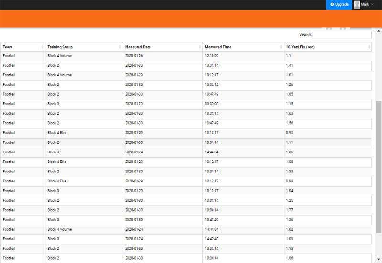Click Block 3 in the 1.36 row
This screenshot has width=382, height=263.
tap(53, 220)
